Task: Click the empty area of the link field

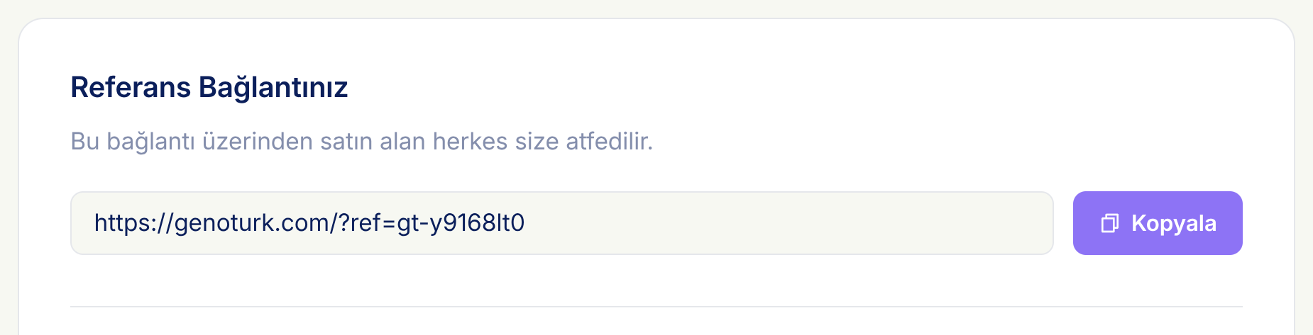Action: tap(788, 223)
